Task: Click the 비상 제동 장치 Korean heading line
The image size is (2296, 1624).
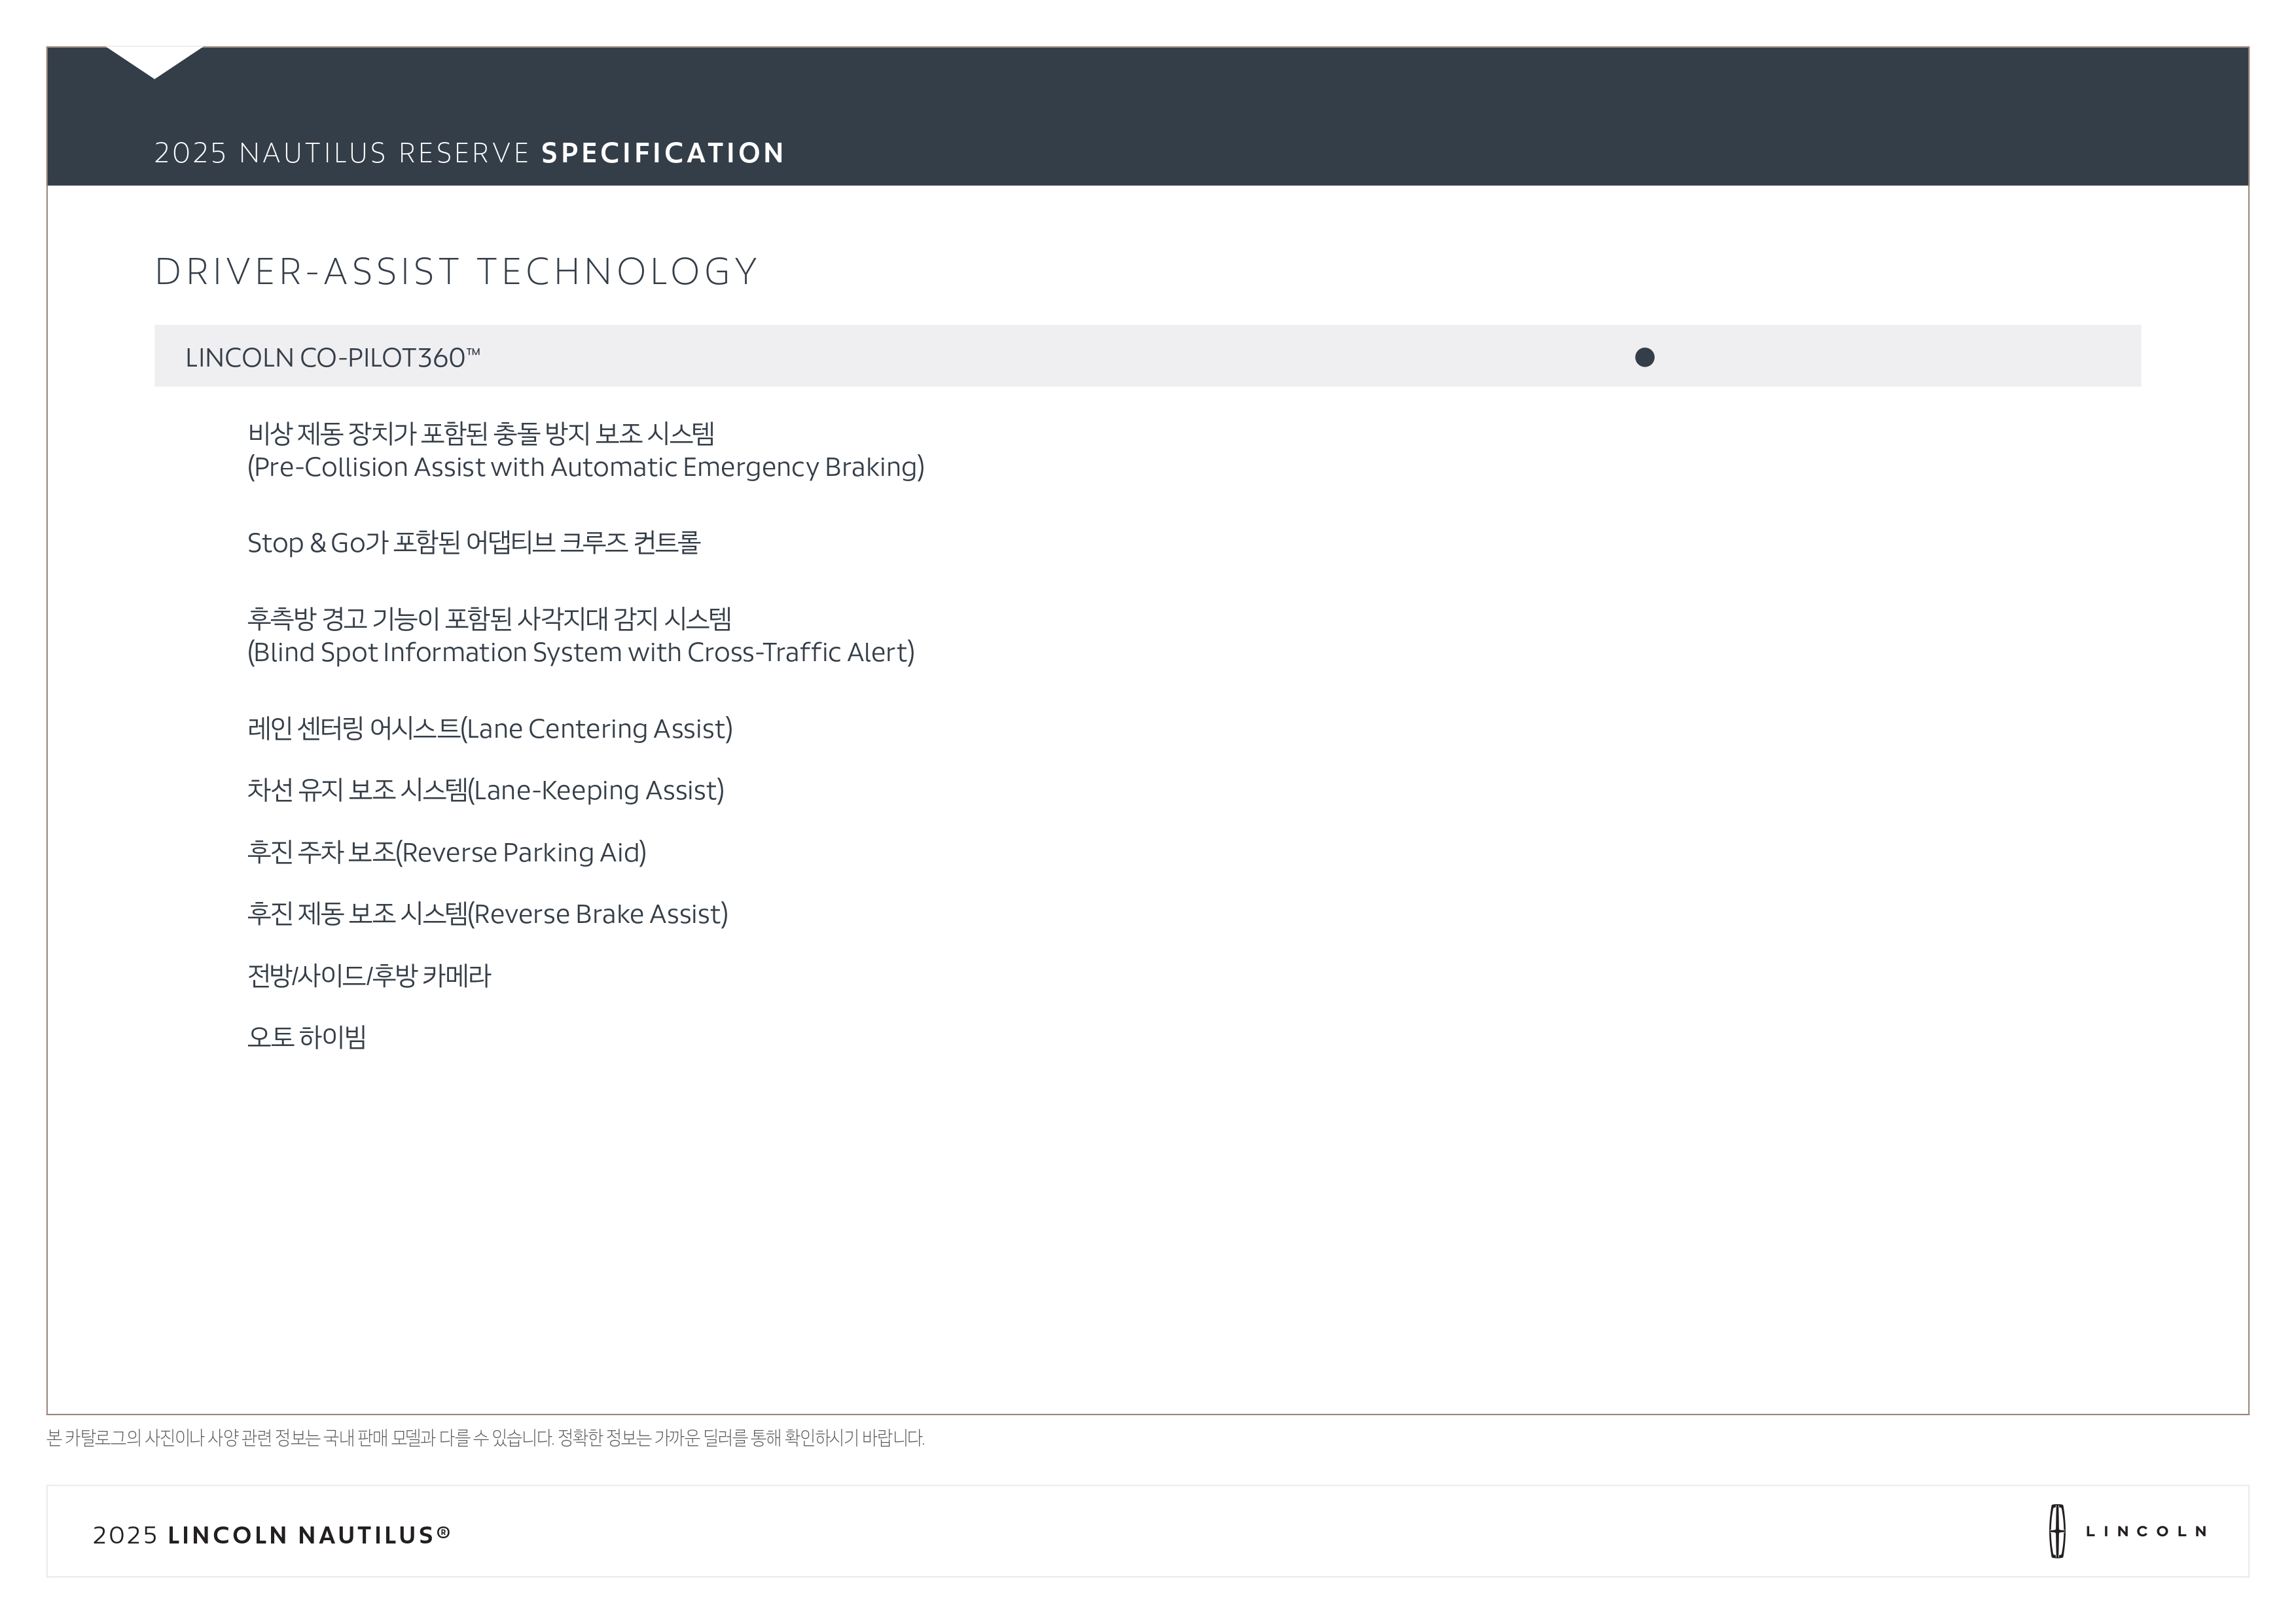Action: tap(480, 433)
